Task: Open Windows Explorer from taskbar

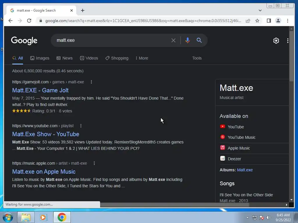Action: (26, 217)
